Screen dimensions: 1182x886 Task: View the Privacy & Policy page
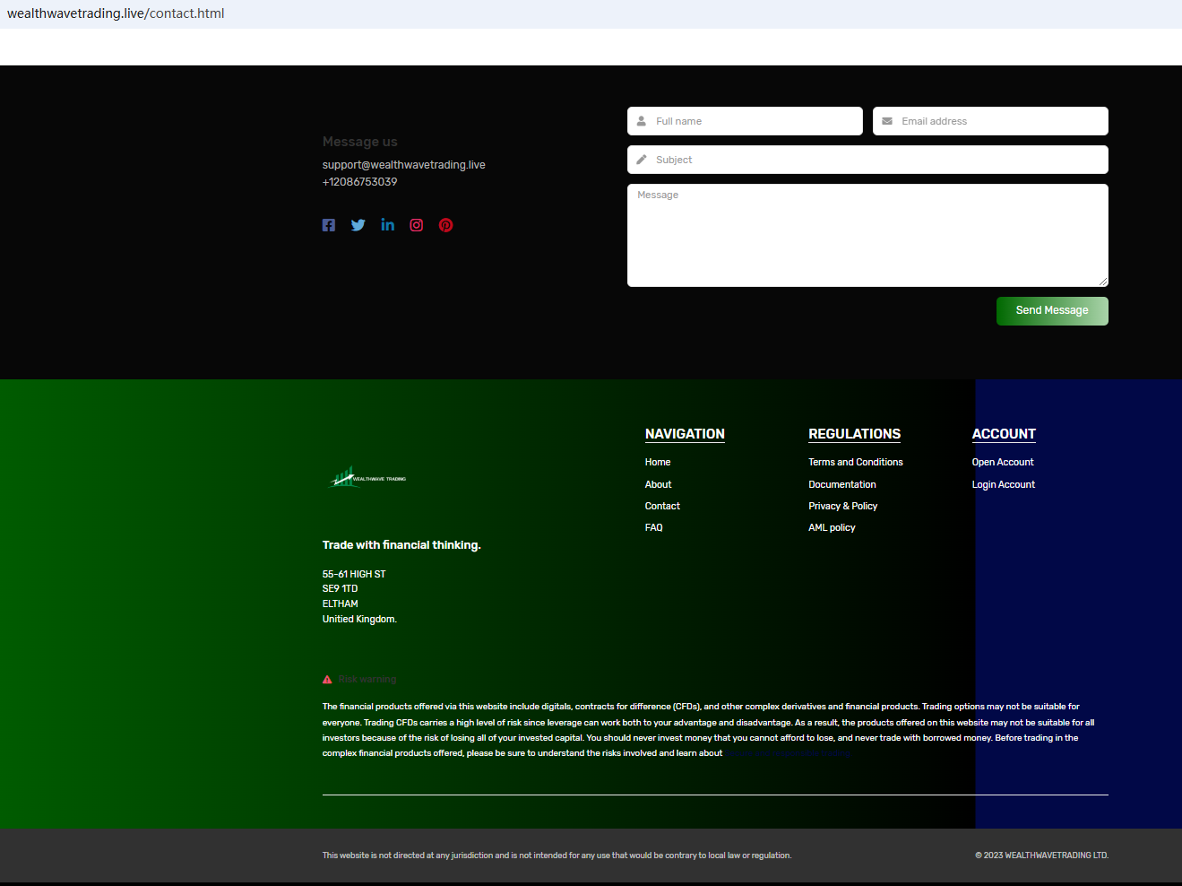pos(842,507)
